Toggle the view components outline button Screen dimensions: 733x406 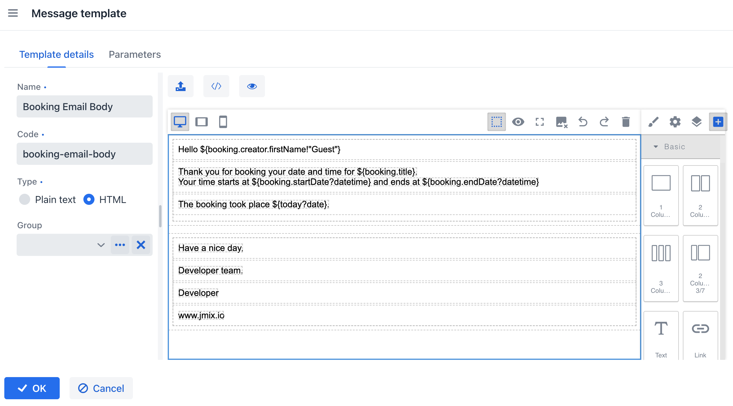pyautogui.click(x=497, y=122)
